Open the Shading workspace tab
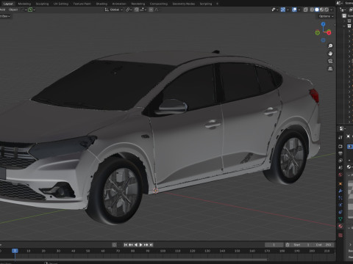 click(101, 4)
